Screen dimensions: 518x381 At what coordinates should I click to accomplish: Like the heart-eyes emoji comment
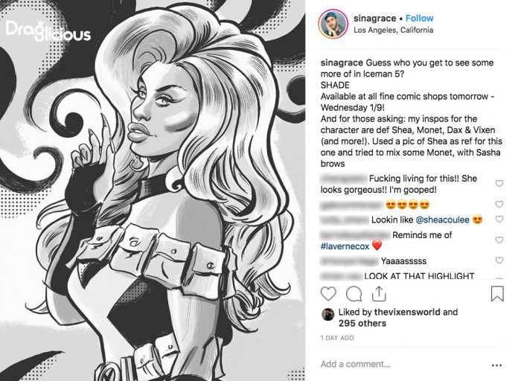499,204
